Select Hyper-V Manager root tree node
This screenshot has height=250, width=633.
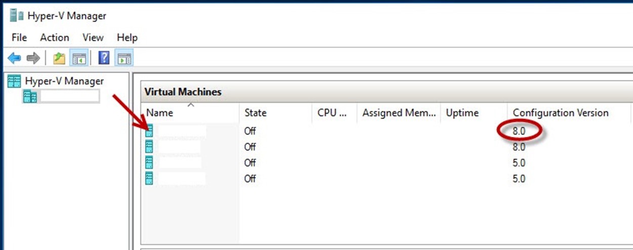pos(56,81)
